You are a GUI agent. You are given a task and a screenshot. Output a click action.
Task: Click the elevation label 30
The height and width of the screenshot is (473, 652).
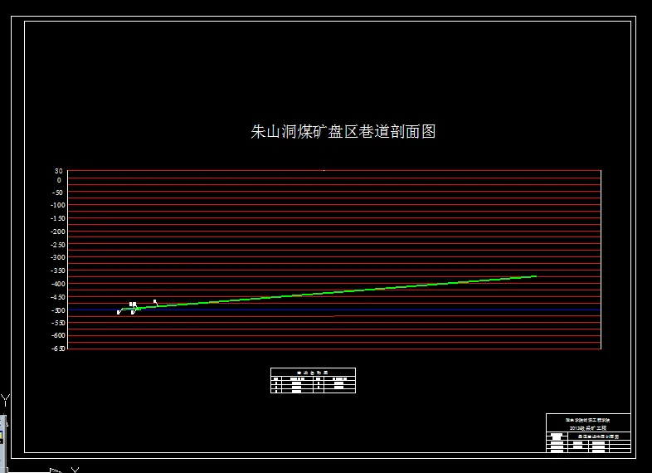pos(59,171)
